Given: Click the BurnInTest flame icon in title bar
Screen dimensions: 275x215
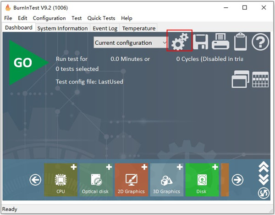Looking at the screenshot, I should [8, 7].
